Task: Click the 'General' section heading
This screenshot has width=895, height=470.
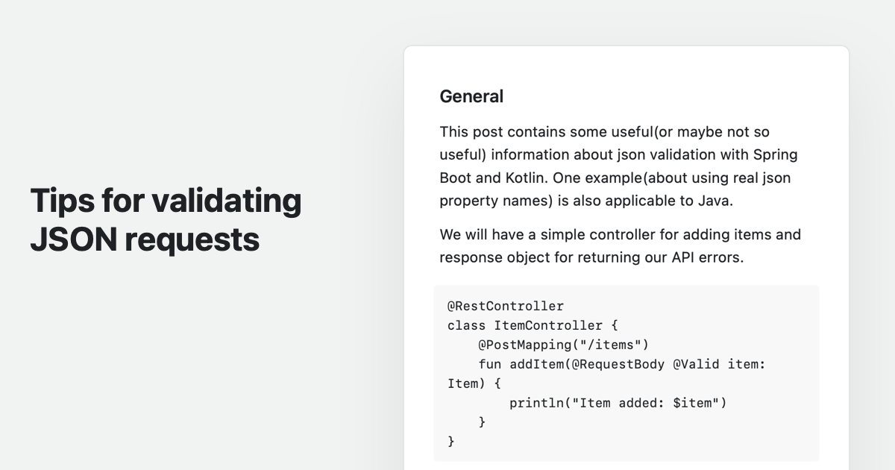Action: 471,96
